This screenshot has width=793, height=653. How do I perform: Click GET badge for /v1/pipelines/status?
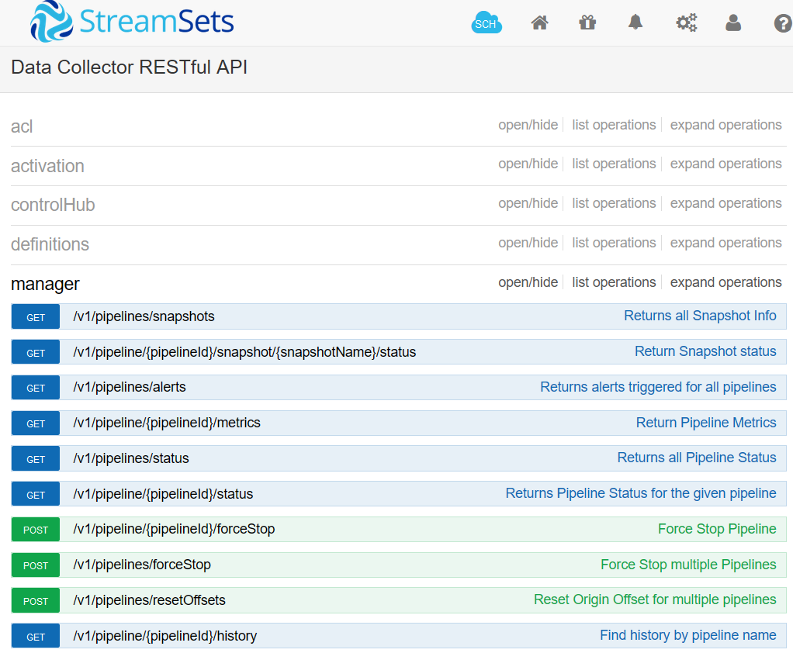[x=36, y=459]
